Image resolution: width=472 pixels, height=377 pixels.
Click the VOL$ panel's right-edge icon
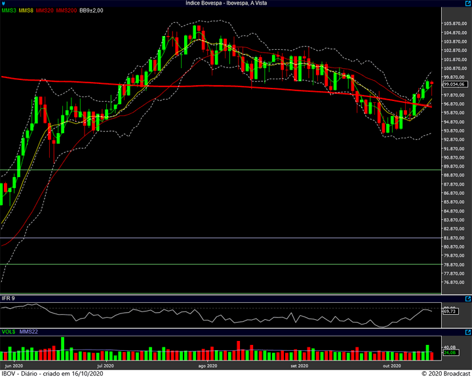[466, 332]
